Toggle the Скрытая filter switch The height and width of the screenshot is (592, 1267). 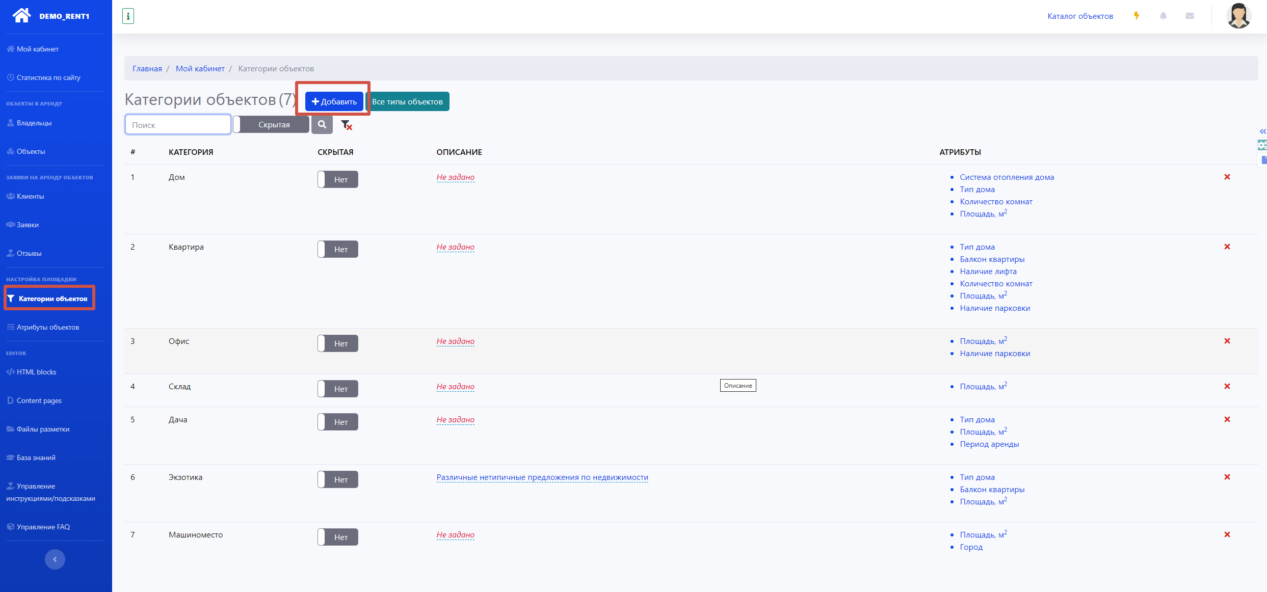pos(271,124)
